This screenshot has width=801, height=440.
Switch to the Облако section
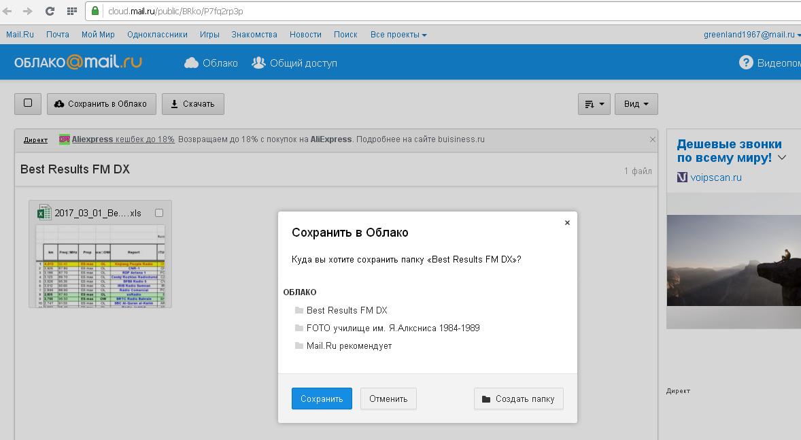click(211, 63)
